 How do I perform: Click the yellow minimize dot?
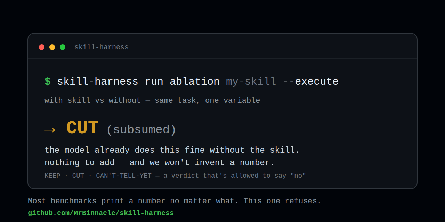click(52, 47)
